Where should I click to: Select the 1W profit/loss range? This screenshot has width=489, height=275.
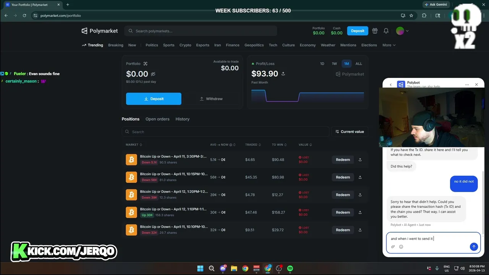[334, 64]
